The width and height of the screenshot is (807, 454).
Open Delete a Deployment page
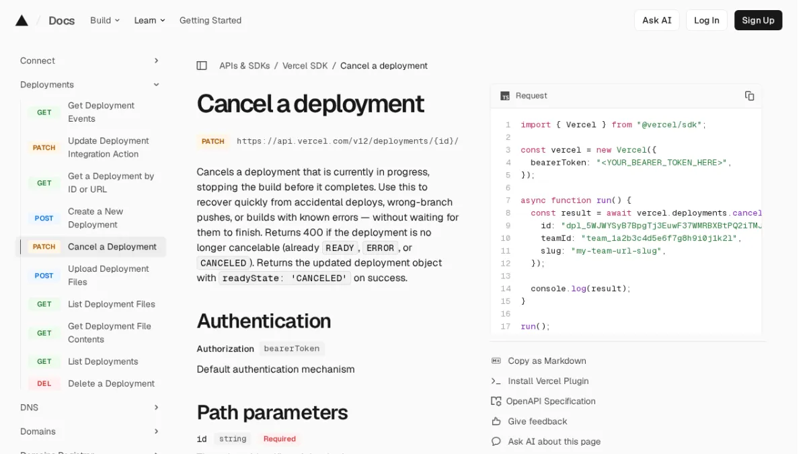[111, 384]
